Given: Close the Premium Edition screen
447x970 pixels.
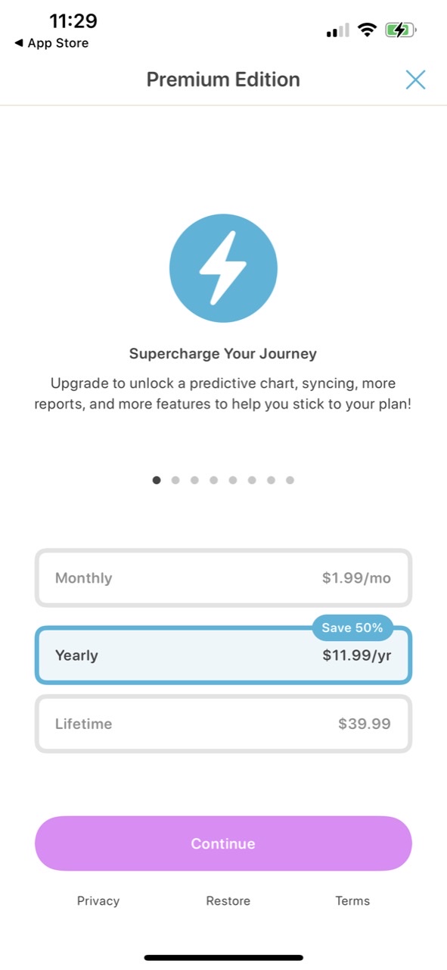Looking at the screenshot, I should [415, 80].
